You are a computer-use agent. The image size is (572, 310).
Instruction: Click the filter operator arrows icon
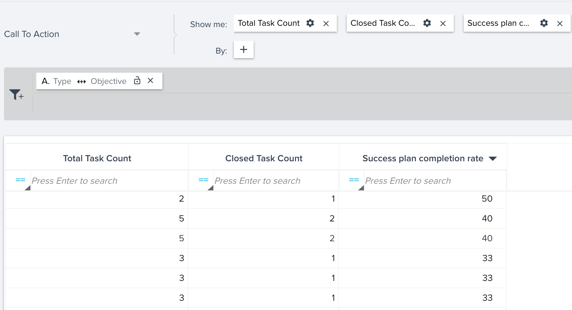pyautogui.click(x=81, y=82)
